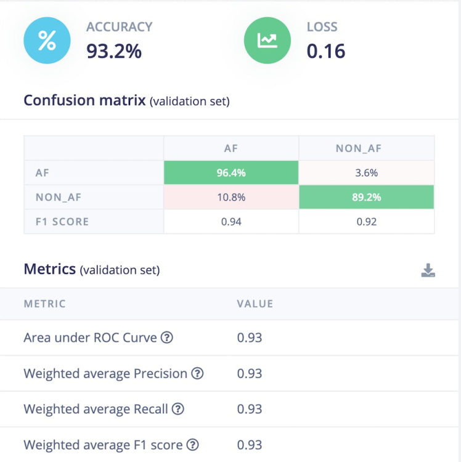Click the 0.16 loss value
This screenshot has width=461, height=462.
point(326,51)
